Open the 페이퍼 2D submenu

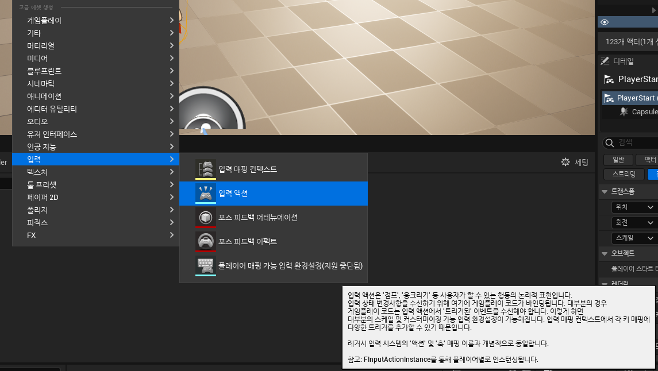point(95,197)
